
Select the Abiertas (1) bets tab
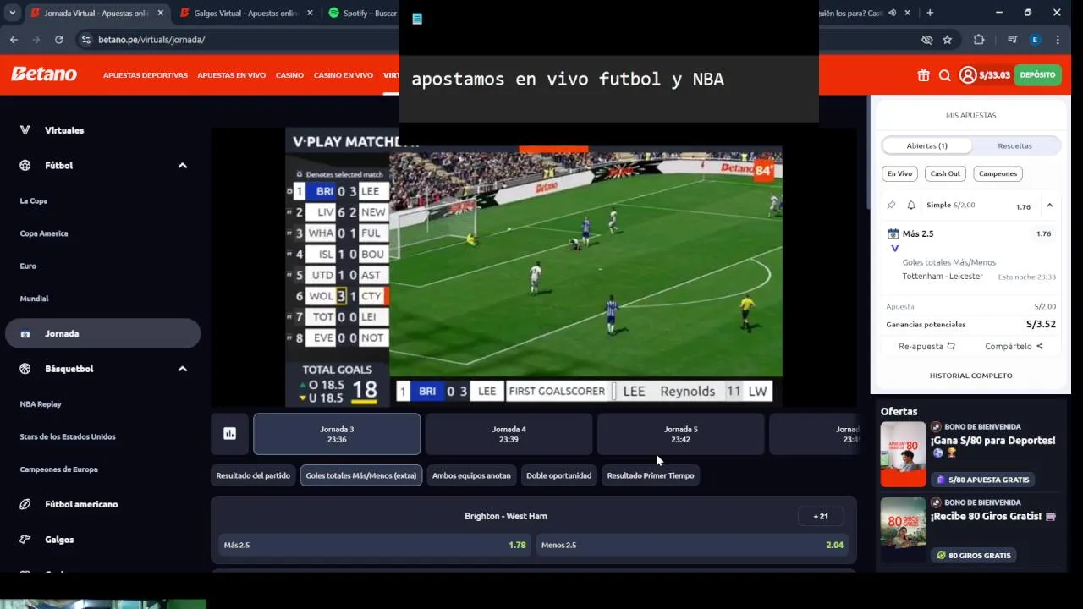[x=927, y=145]
